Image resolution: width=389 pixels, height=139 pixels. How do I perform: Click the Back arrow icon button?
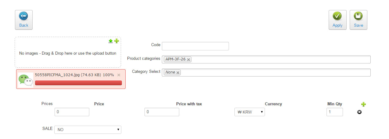24,20
